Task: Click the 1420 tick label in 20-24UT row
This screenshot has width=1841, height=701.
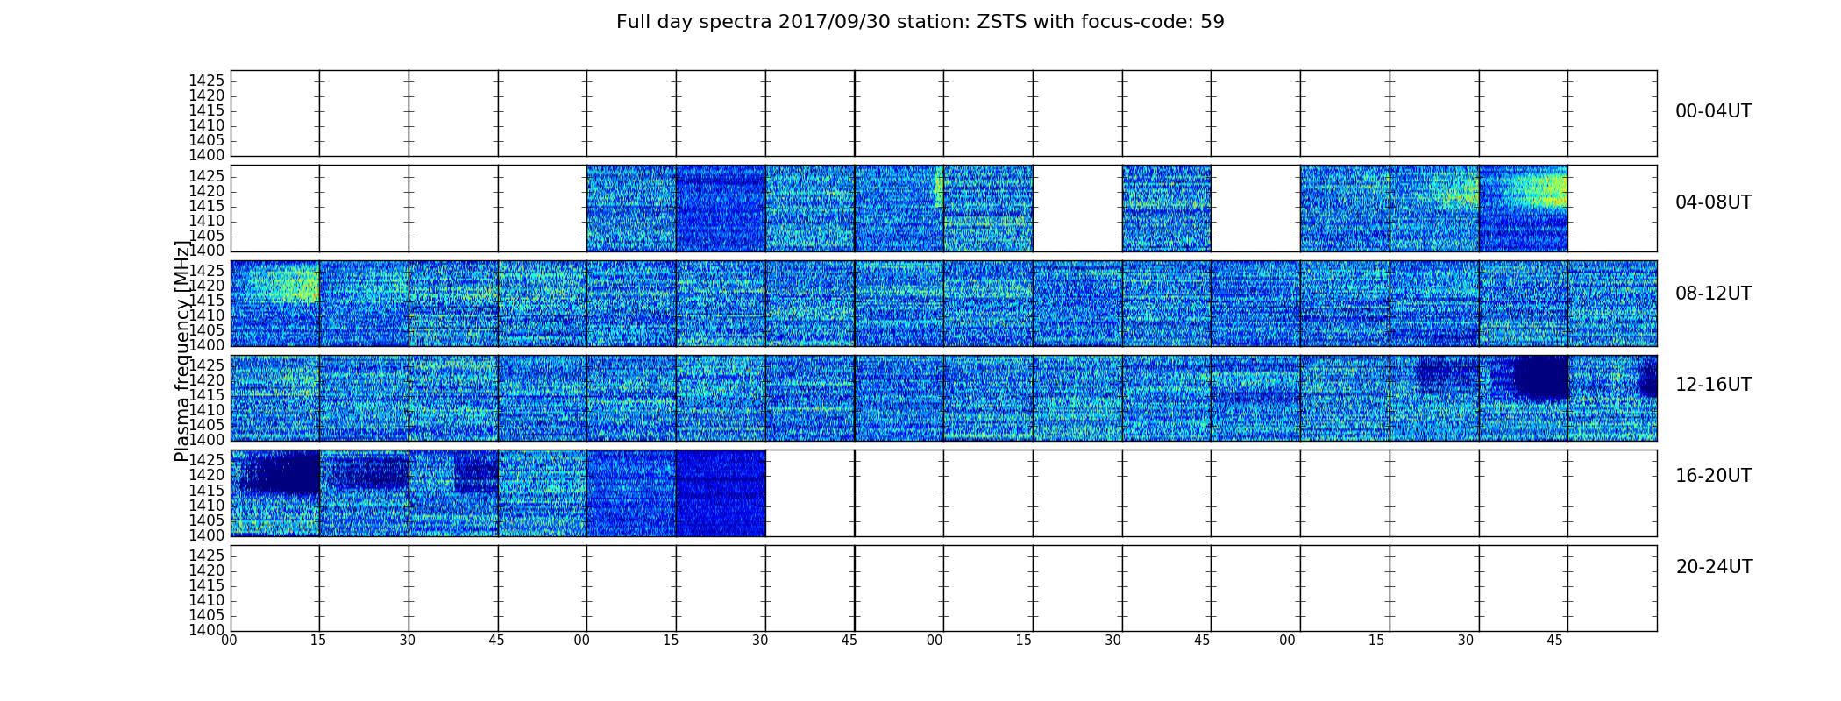Action: click(x=207, y=570)
